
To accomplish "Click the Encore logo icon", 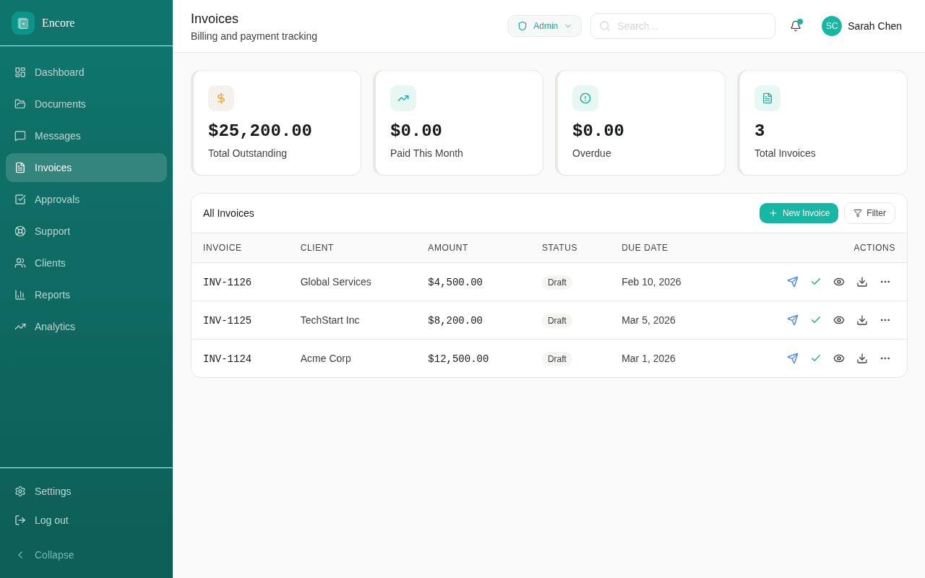I will coord(22,22).
